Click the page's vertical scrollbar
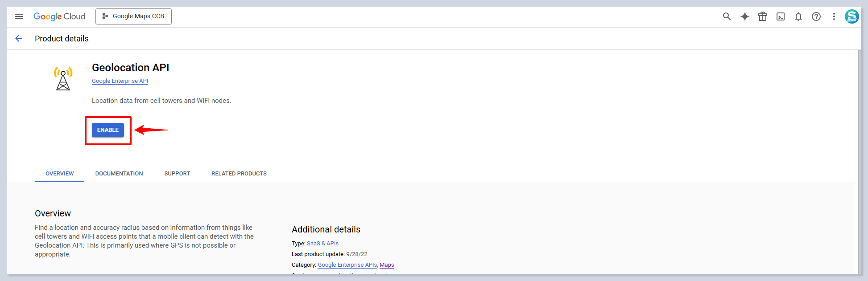The height and width of the screenshot is (281, 868). click(x=859, y=160)
